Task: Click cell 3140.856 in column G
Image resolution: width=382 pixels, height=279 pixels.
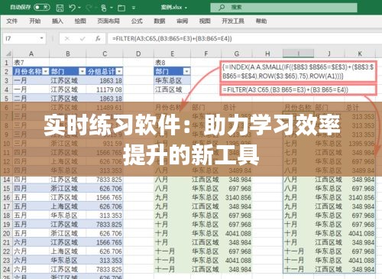Action: 237,197
